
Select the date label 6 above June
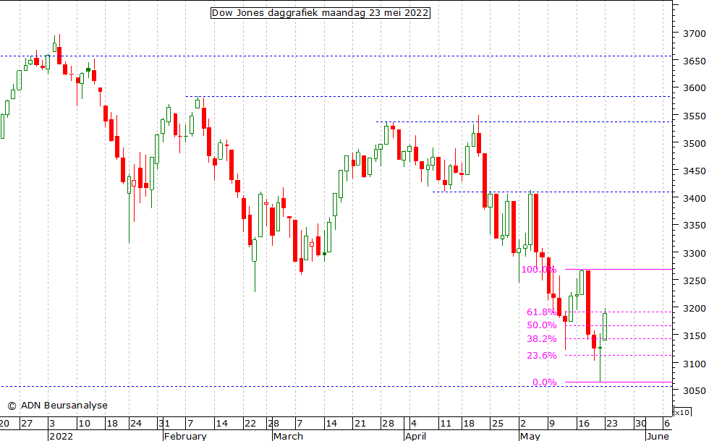[666, 424]
